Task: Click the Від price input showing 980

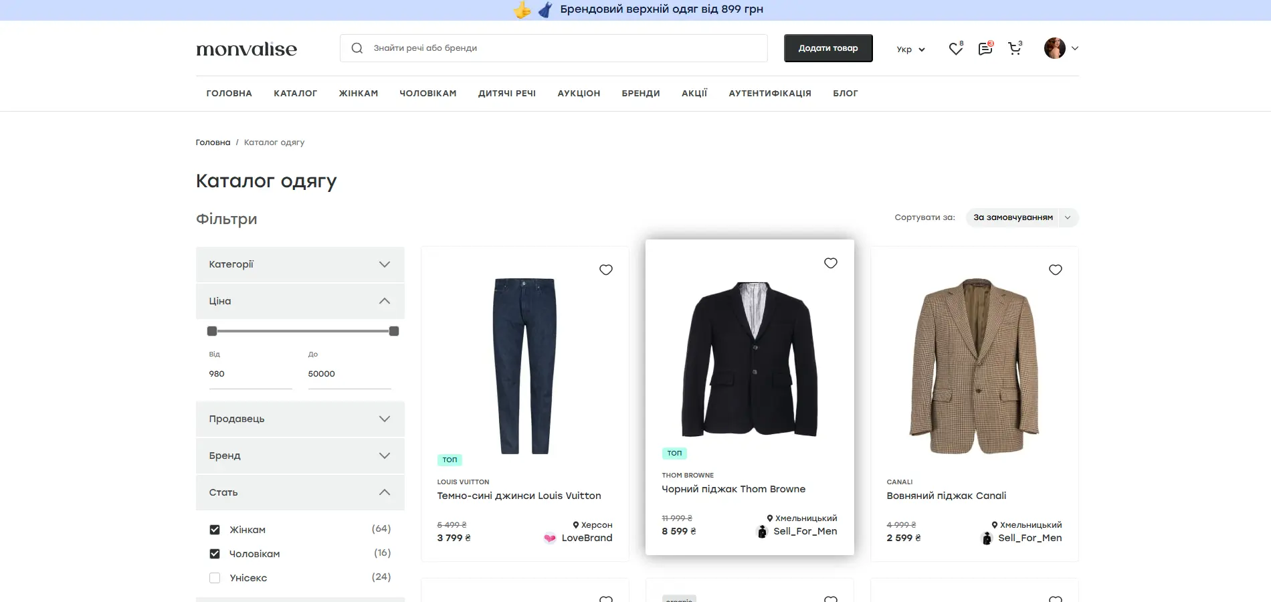Action: 250,375
